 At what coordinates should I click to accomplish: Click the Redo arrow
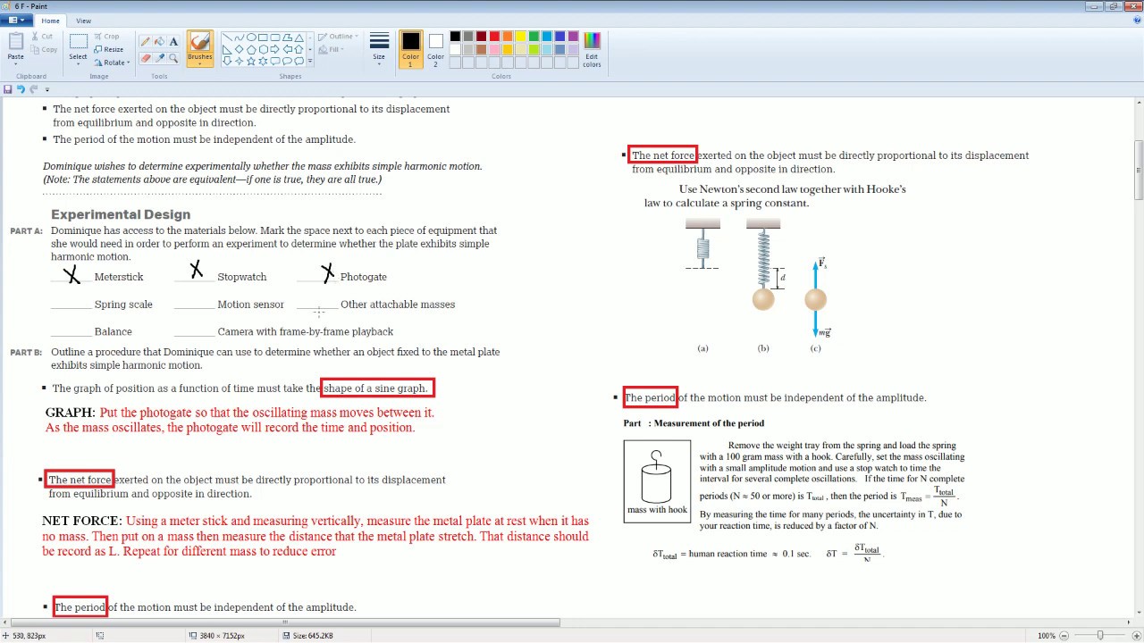34,89
